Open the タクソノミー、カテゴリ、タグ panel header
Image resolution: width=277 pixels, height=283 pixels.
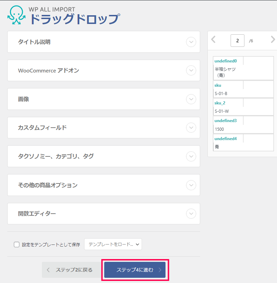[x=104, y=156]
